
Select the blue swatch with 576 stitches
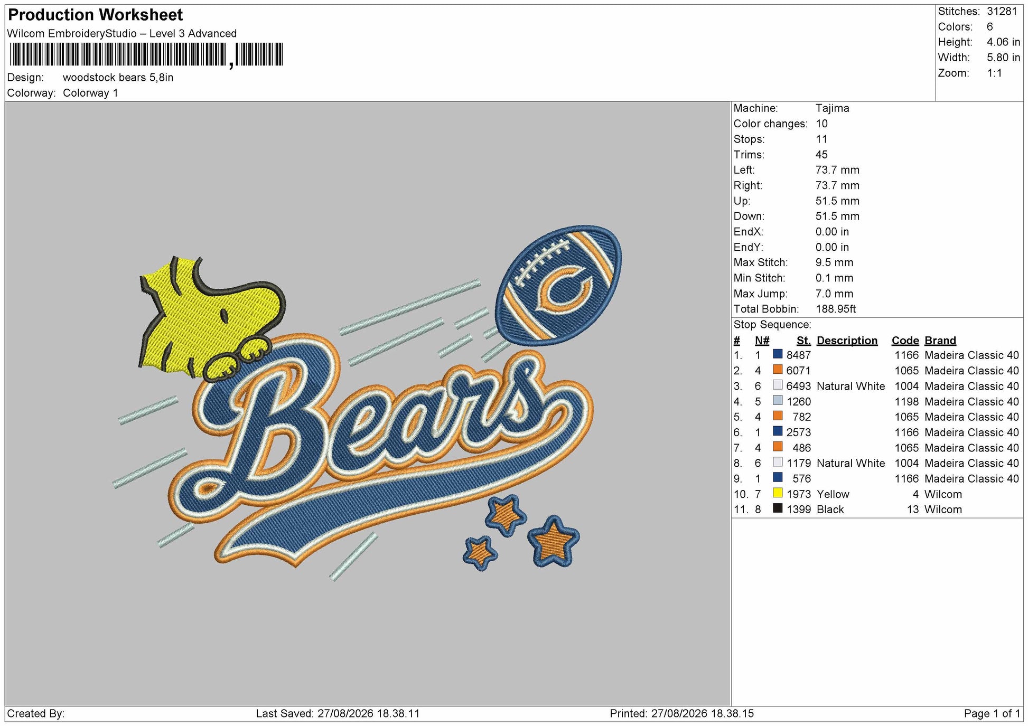[x=778, y=477]
